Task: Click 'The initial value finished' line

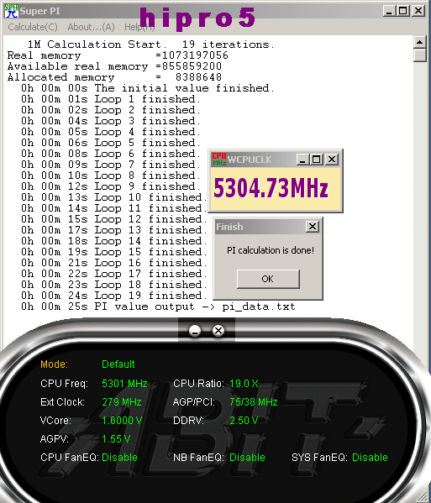Action: click(148, 88)
